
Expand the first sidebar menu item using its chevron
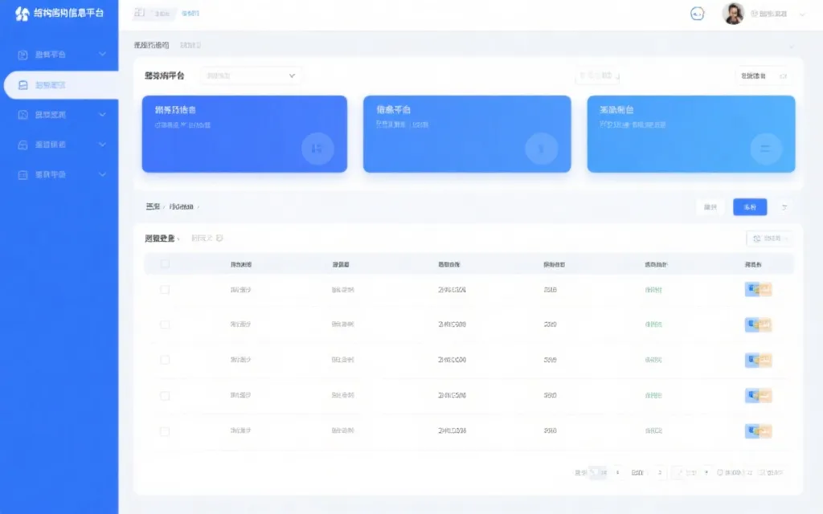coord(102,55)
